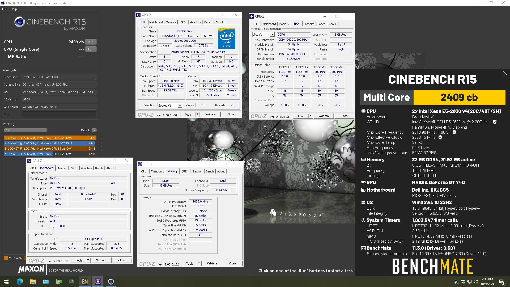Open About tab in CPU tab window
510x287 pixels.
tap(219, 22)
